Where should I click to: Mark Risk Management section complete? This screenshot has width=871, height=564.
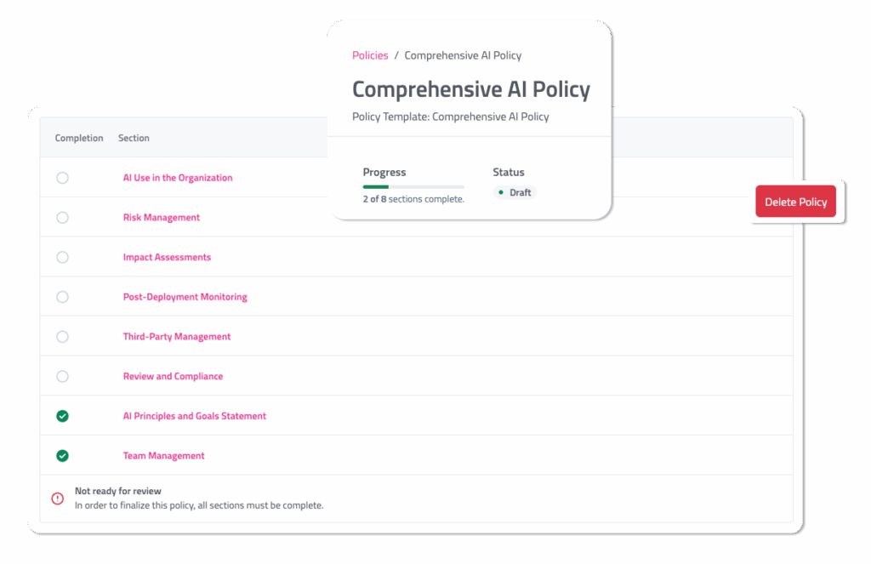[62, 218]
